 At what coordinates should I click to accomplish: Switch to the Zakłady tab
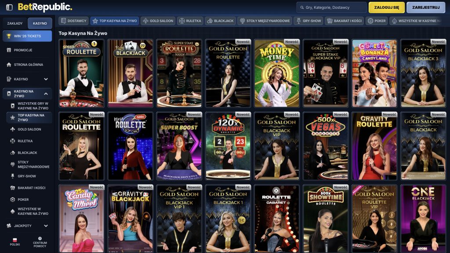coord(15,23)
